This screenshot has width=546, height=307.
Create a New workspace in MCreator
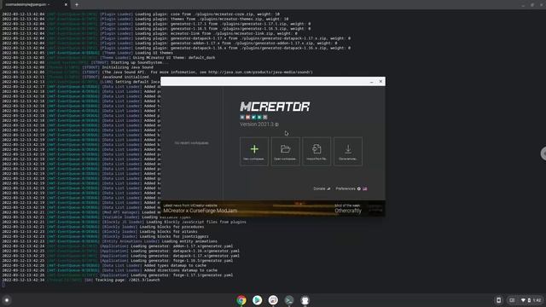pos(254,152)
